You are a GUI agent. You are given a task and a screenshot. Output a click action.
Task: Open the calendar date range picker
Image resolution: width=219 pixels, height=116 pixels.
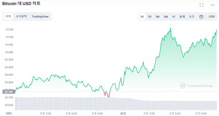[201, 17]
